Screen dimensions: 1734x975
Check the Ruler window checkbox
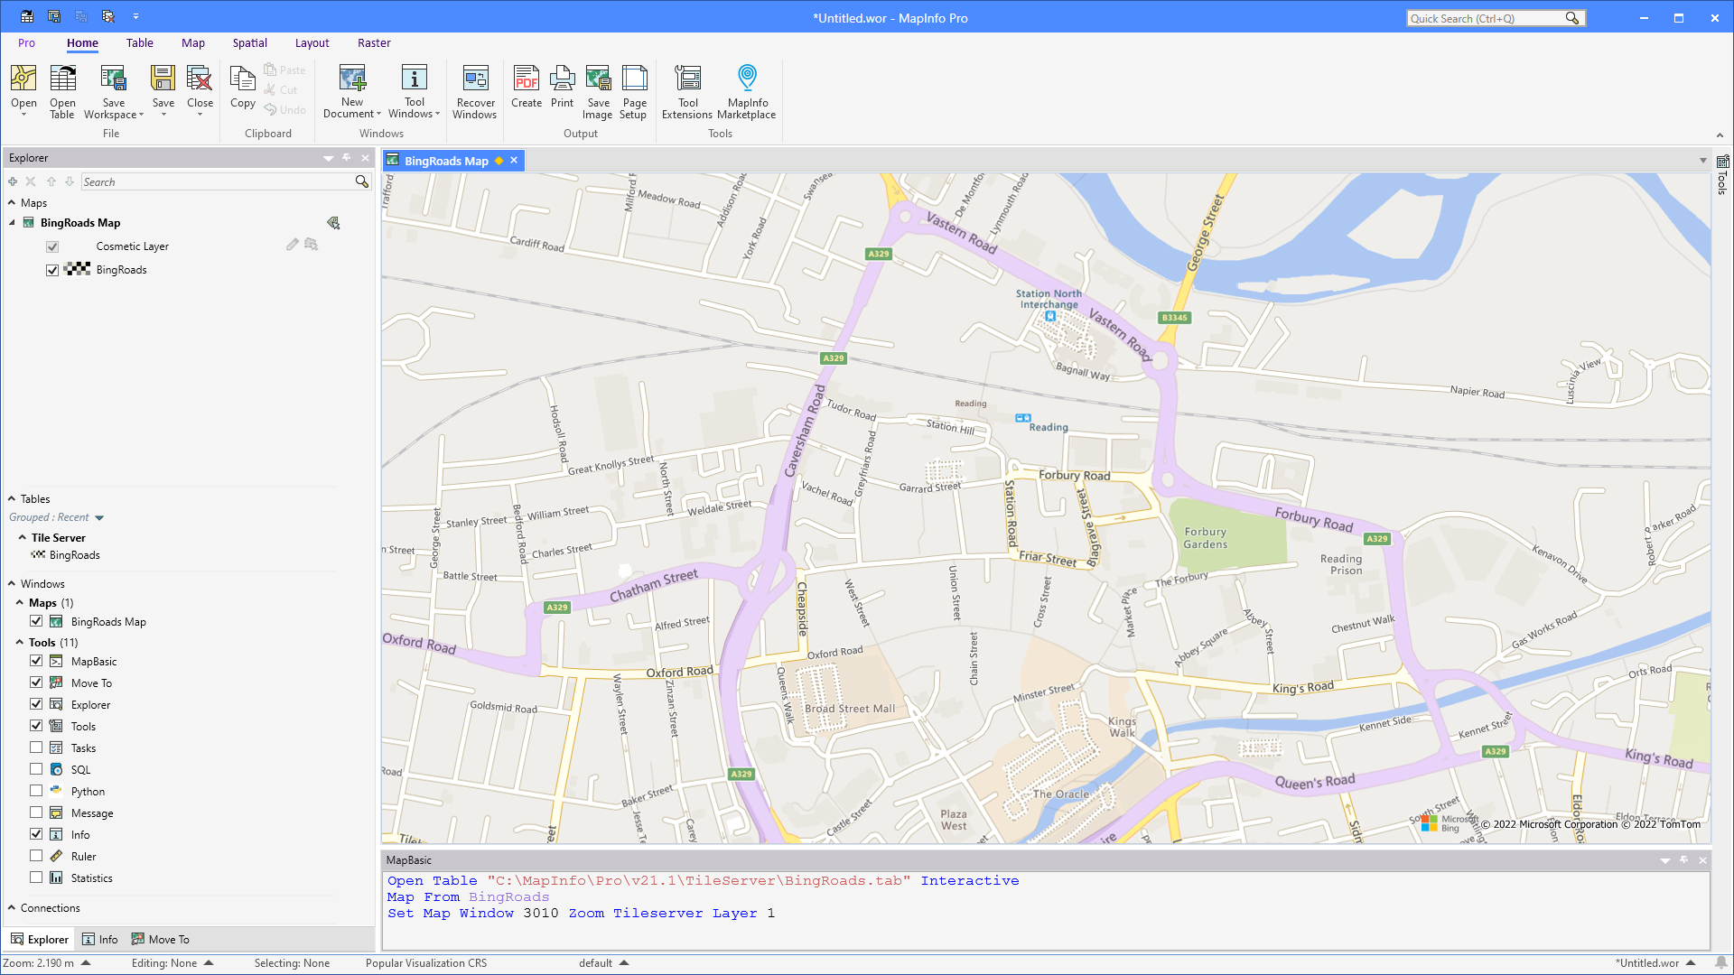click(36, 856)
